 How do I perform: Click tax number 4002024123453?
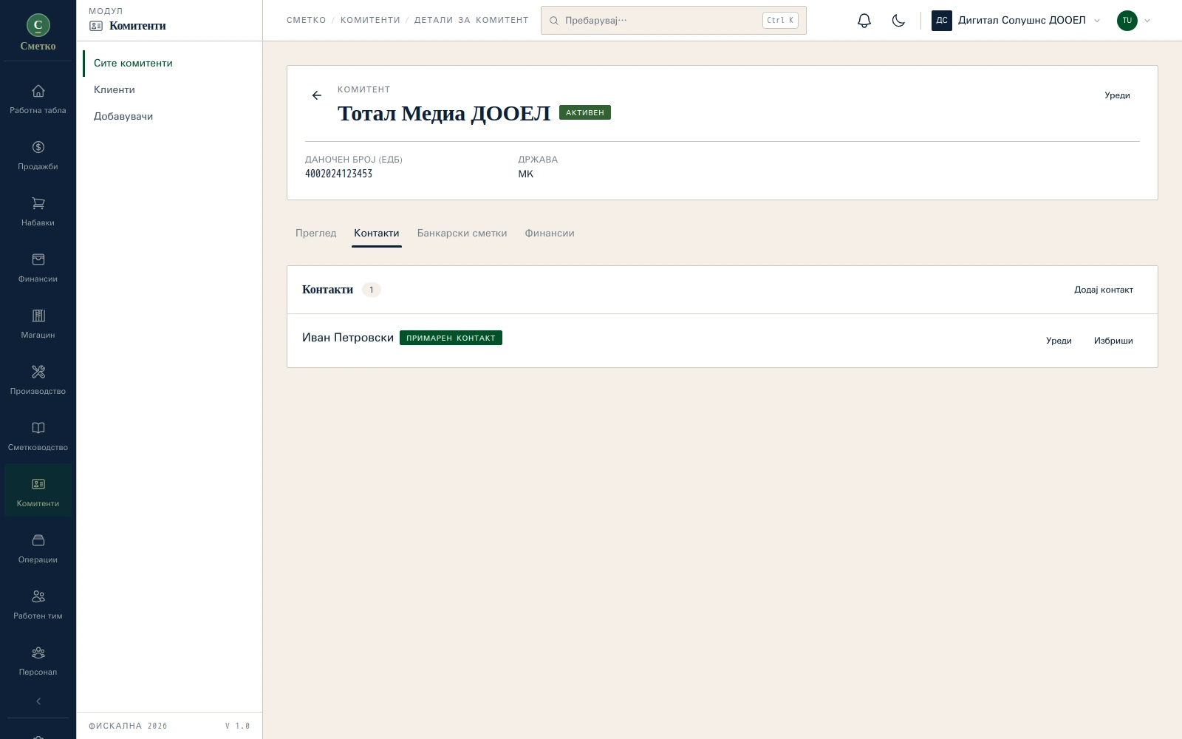click(338, 174)
